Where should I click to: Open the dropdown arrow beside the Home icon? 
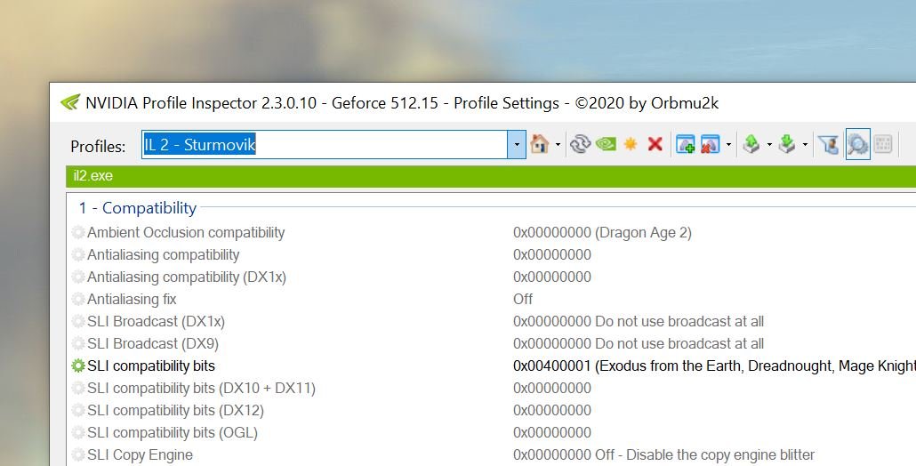[558, 144]
